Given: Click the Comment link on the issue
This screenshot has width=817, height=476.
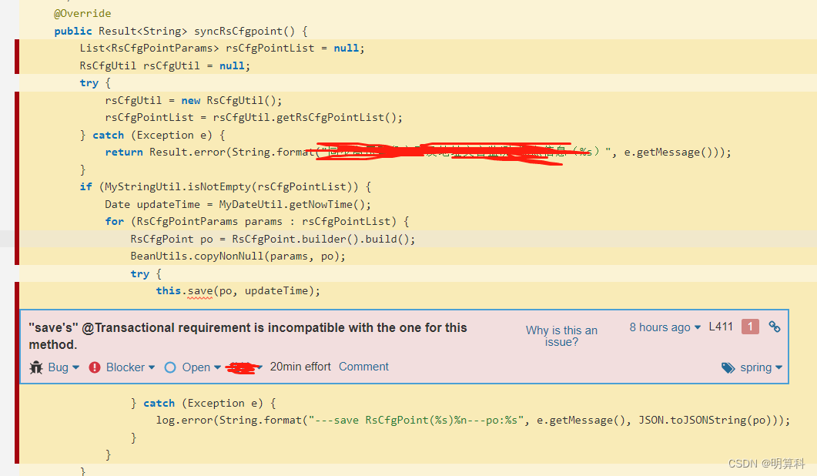Looking at the screenshot, I should tap(363, 367).
